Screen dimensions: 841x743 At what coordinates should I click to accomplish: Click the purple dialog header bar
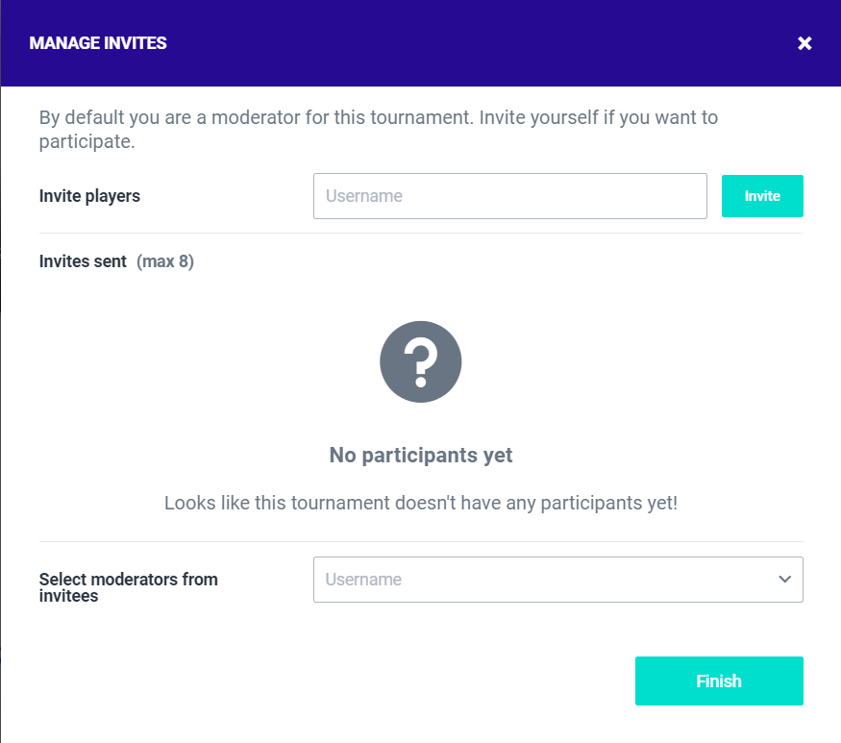point(433,43)
